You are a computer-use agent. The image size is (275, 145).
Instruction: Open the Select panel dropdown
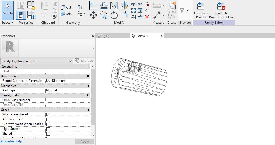(x=7, y=23)
